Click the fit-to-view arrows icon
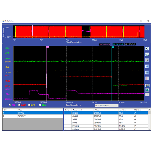This screenshot has height=153, width=153. point(147,73)
